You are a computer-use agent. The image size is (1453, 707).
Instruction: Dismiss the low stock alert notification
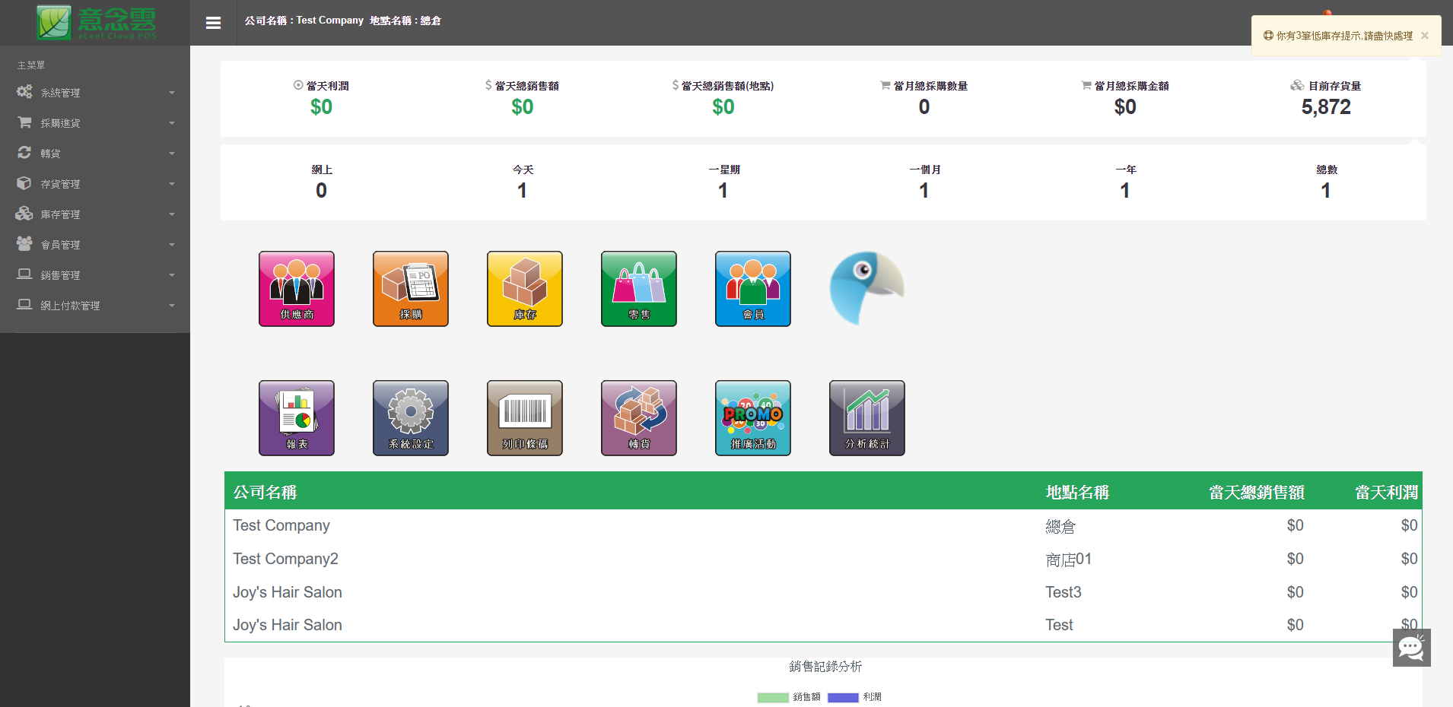[1425, 36]
